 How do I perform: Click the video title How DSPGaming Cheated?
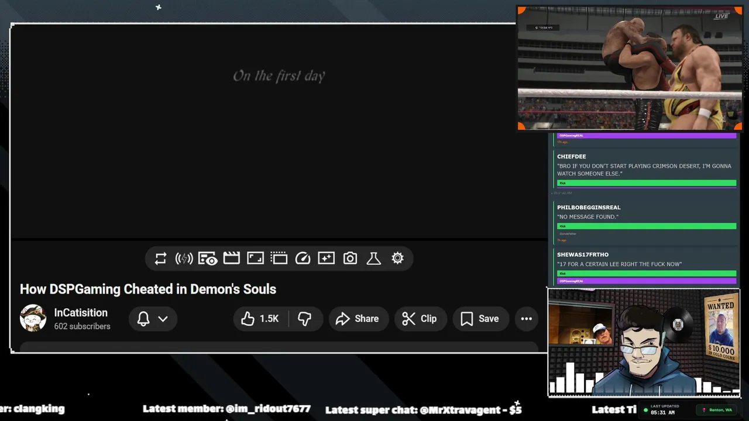point(148,289)
